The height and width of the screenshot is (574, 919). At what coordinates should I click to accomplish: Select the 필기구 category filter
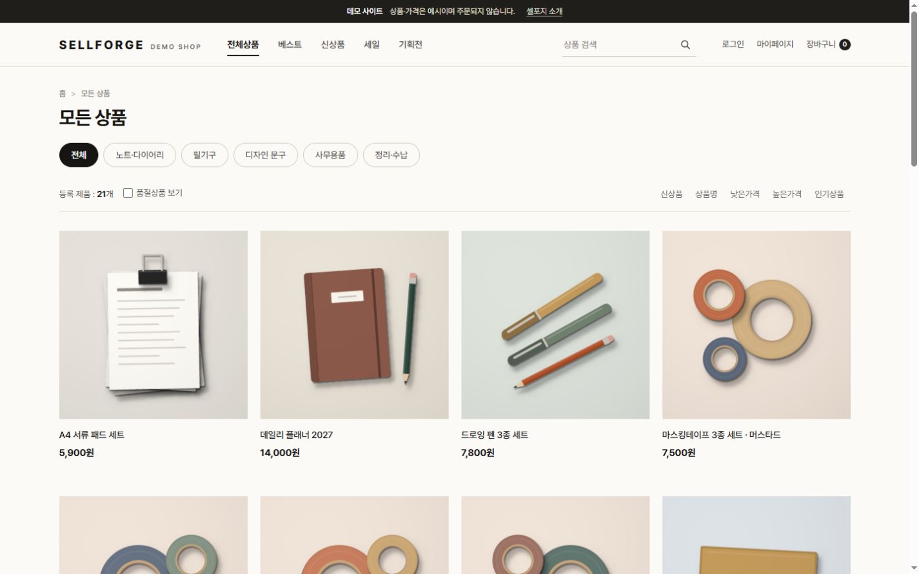(204, 155)
